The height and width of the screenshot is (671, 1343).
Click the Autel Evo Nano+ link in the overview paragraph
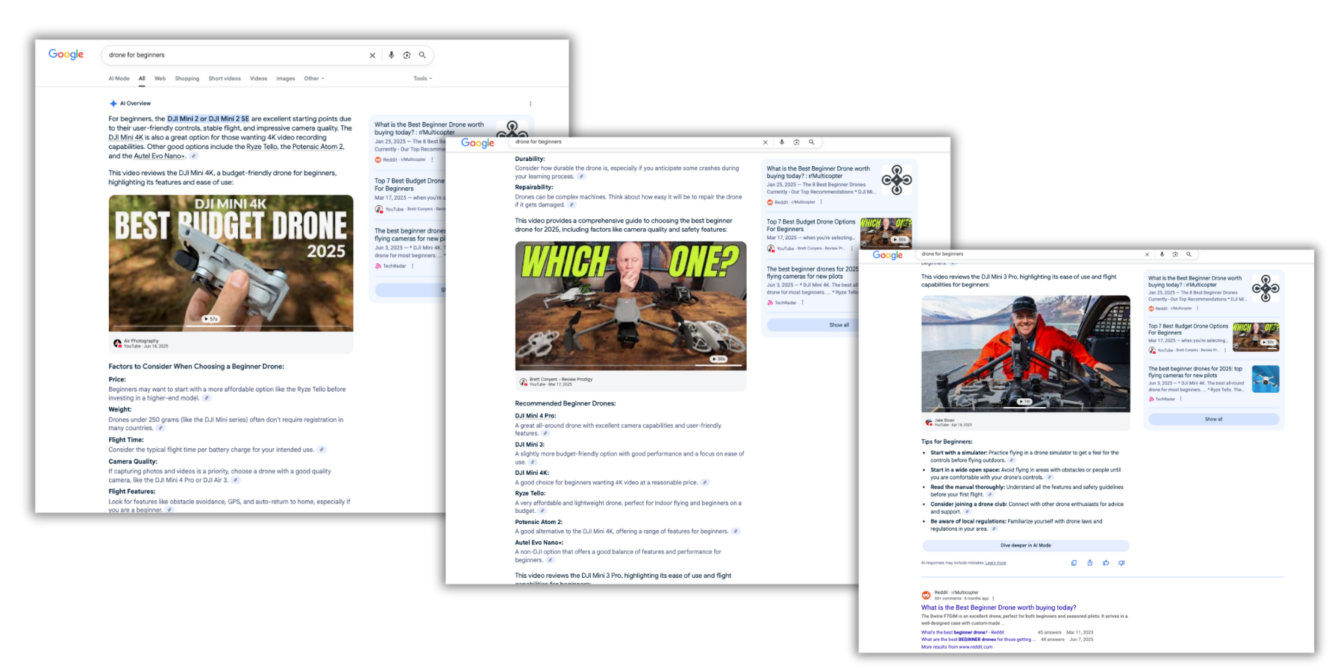pos(160,156)
